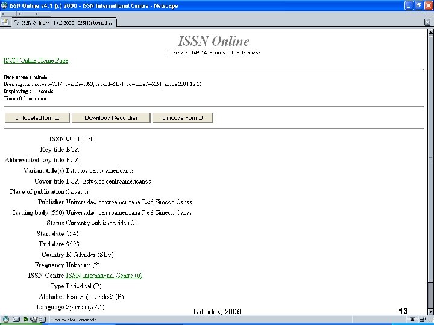Click the Unlabeled format button

coord(37,118)
